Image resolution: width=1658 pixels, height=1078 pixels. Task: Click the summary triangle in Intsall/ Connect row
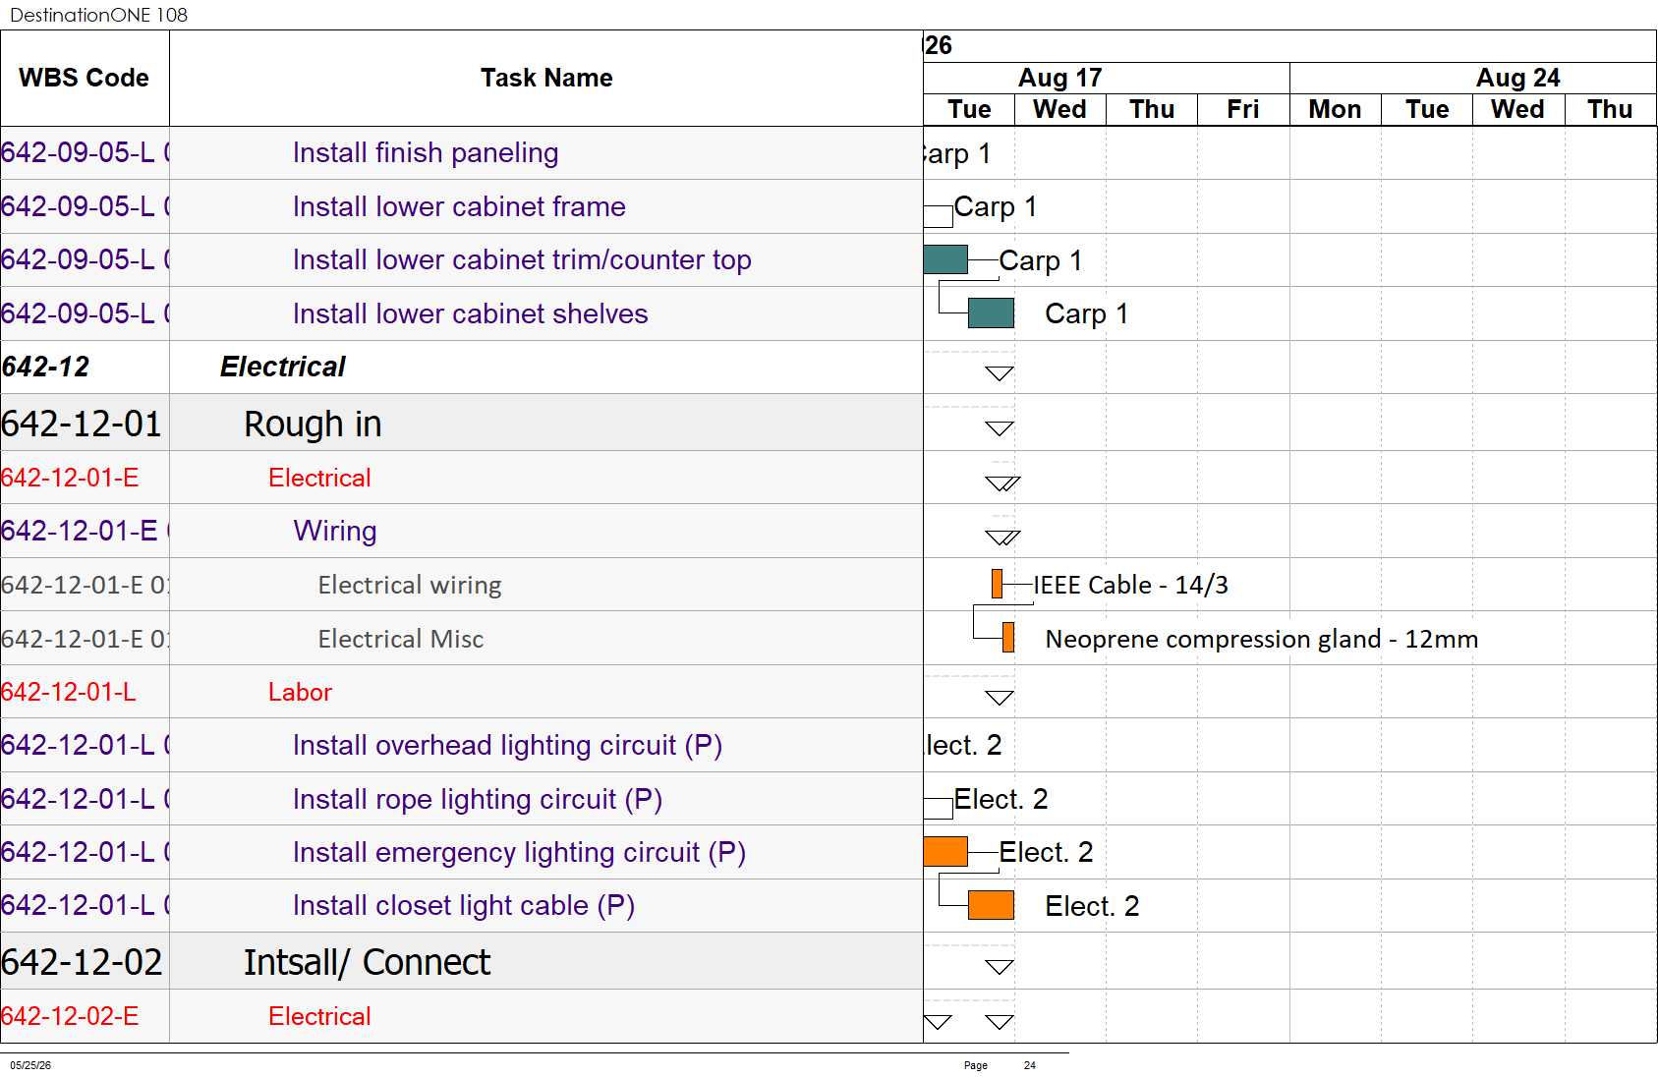click(x=1000, y=967)
